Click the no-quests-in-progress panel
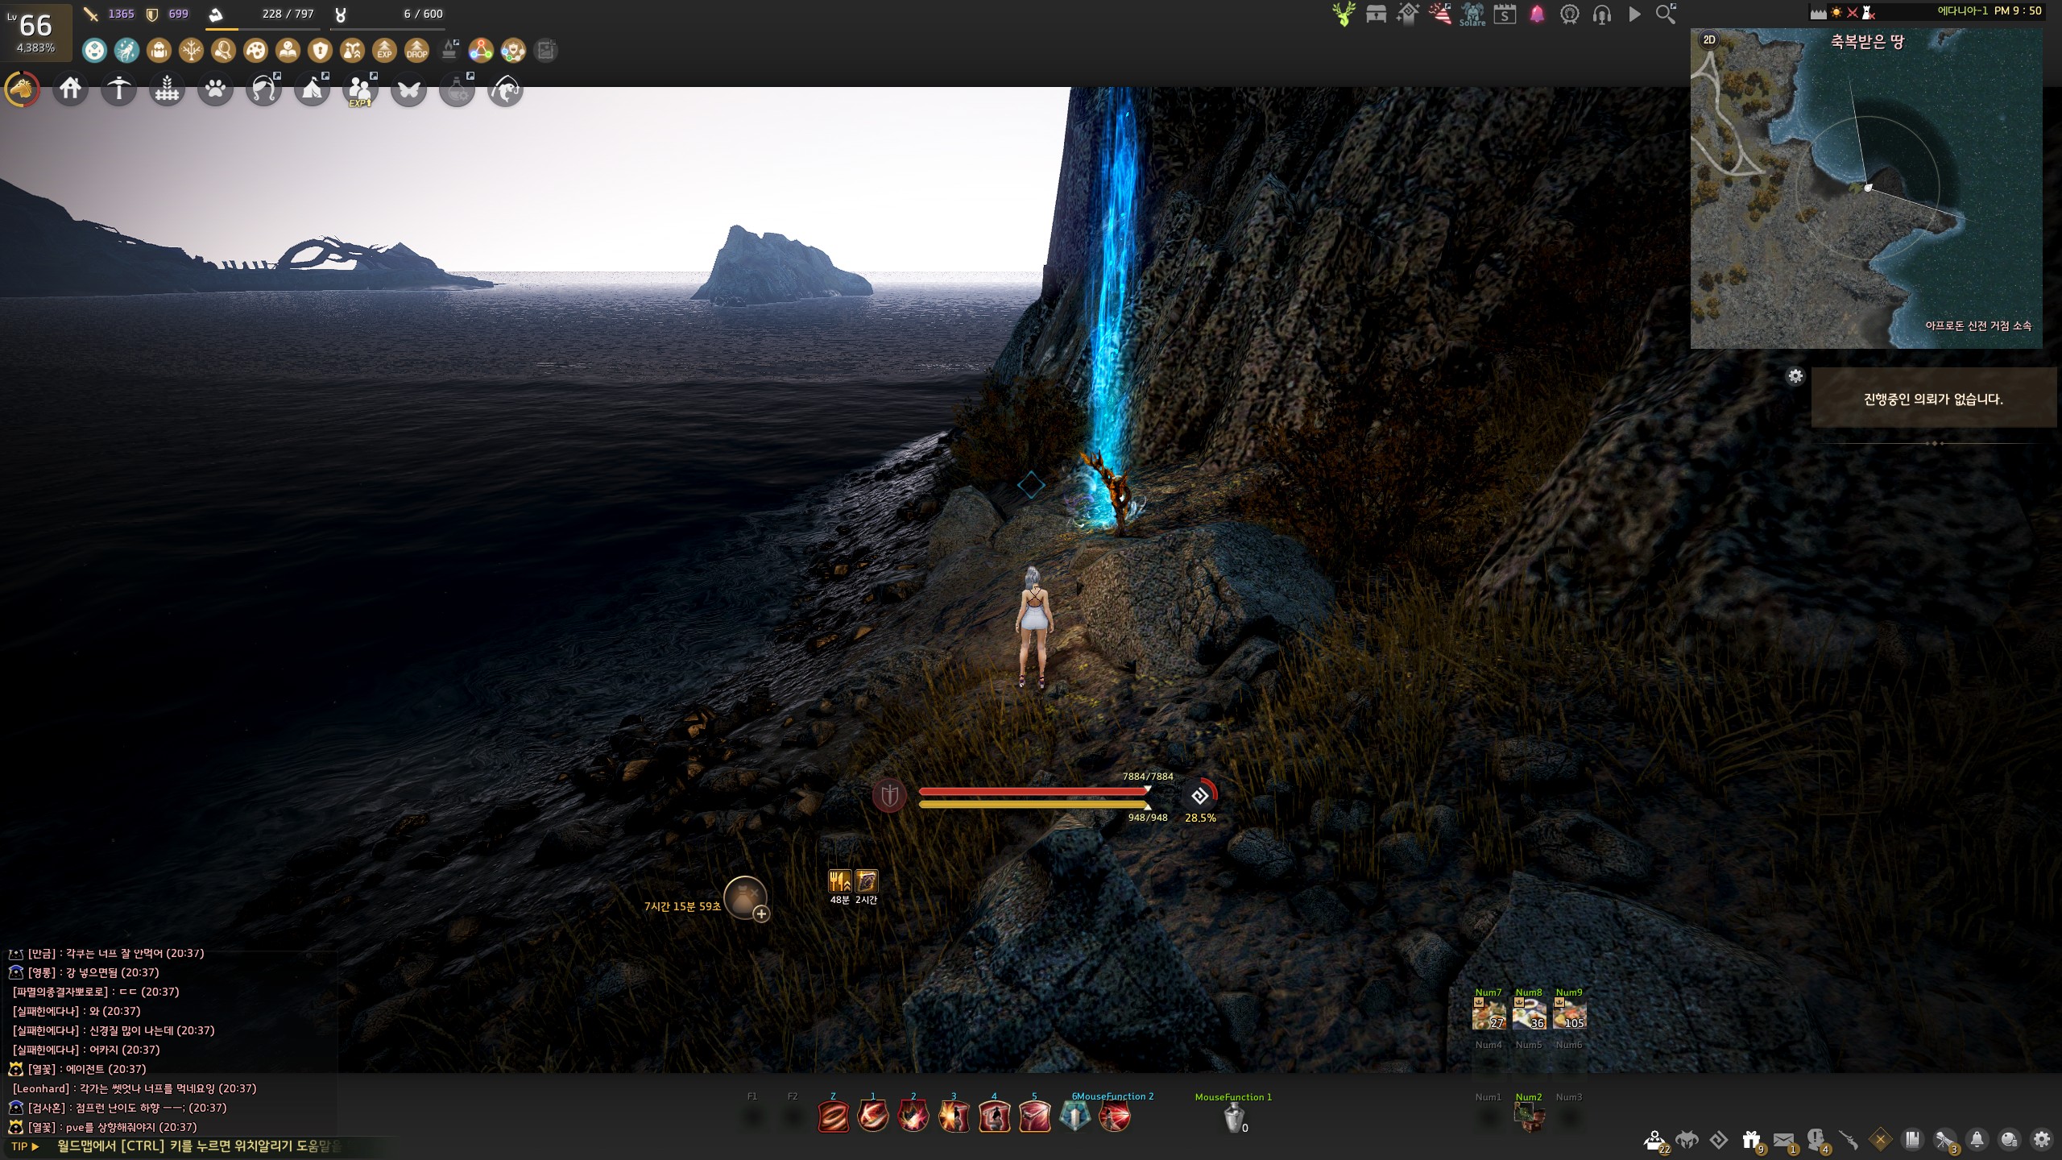This screenshot has width=2062, height=1160. click(1933, 399)
